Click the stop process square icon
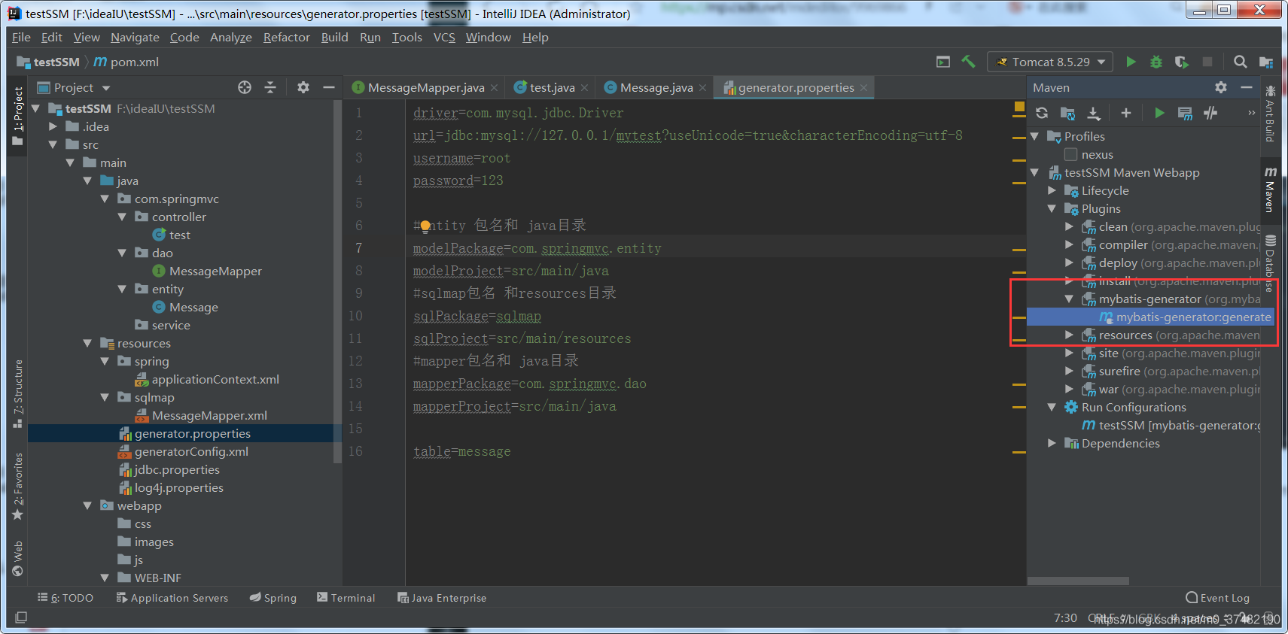Image resolution: width=1288 pixels, height=634 pixels. coord(1207,62)
